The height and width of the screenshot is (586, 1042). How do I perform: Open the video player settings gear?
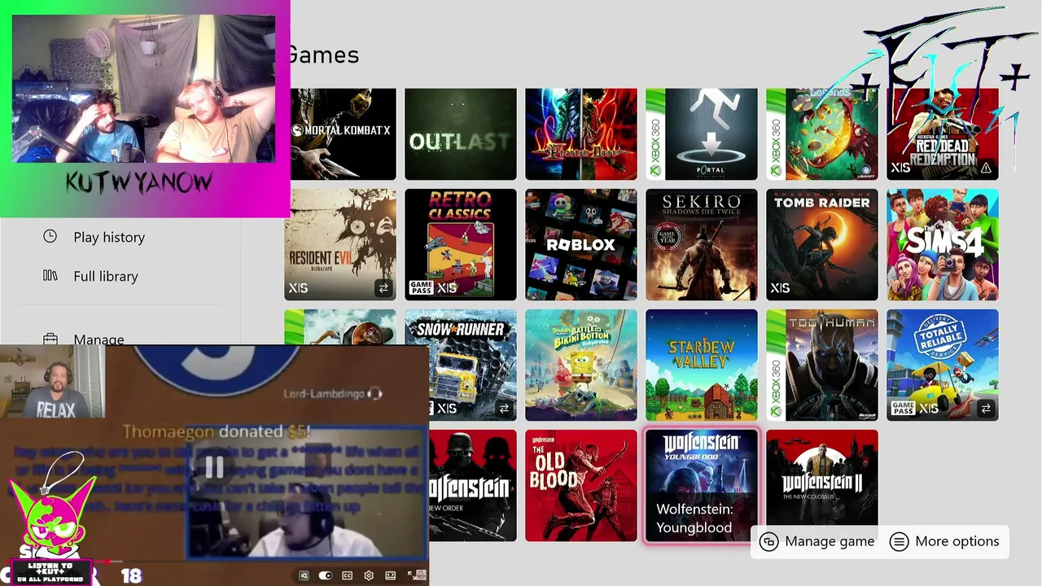click(x=369, y=575)
